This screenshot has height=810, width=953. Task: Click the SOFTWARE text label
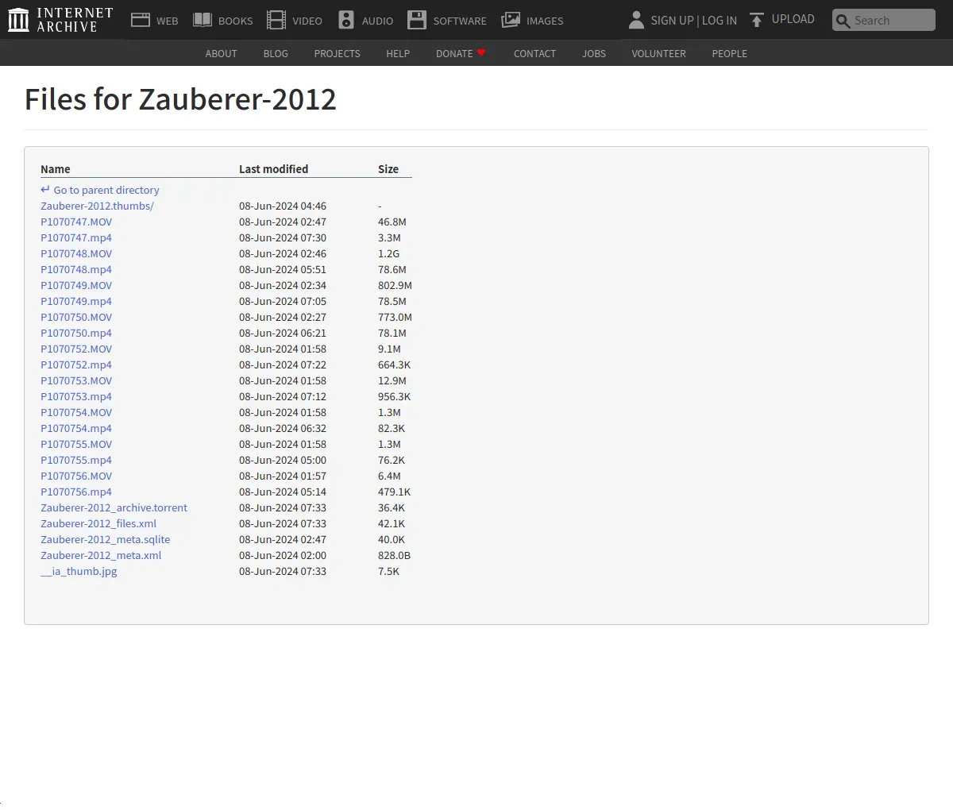pos(460,21)
